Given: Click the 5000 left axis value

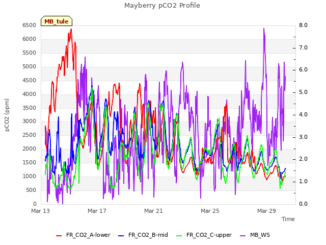Looking at the screenshot, I should pyautogui.click(x=30, y=66).
